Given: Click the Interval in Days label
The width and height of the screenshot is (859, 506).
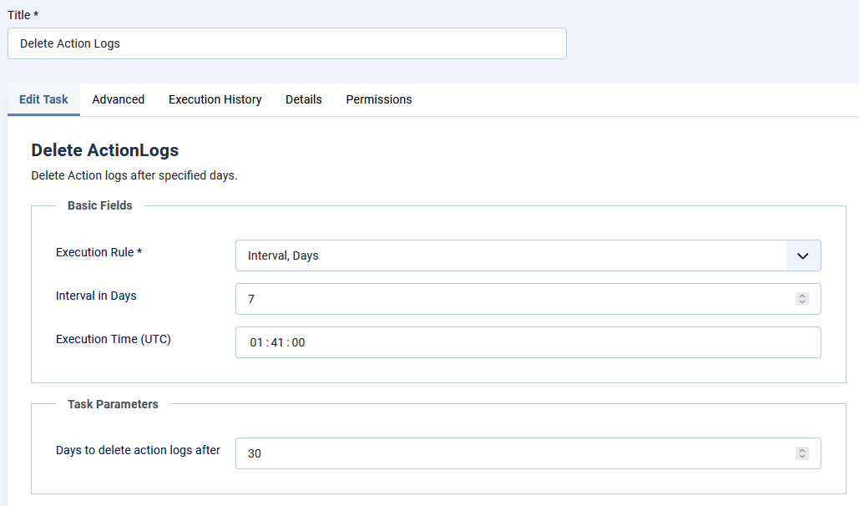Looking at the screenshot, I should pyautogui.click(x=96, y=296).
